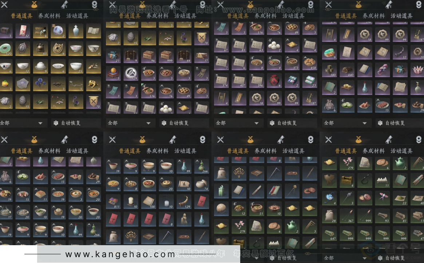The height and width of the screenshot is (263, 424).
Task: Pick the carved chest with count 999
Action: point(166,55)
